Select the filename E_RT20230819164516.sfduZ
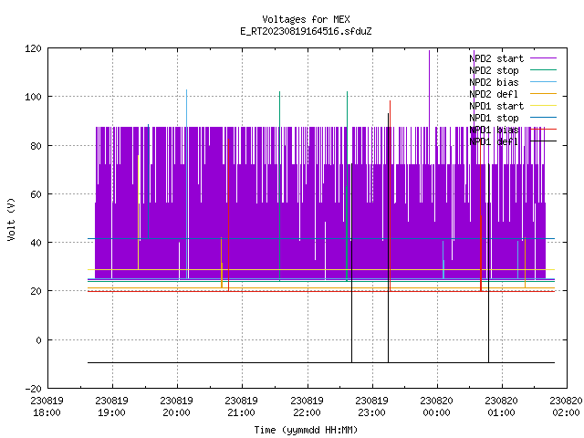Viewport: 584px width, 438px height. click(306, 31)
